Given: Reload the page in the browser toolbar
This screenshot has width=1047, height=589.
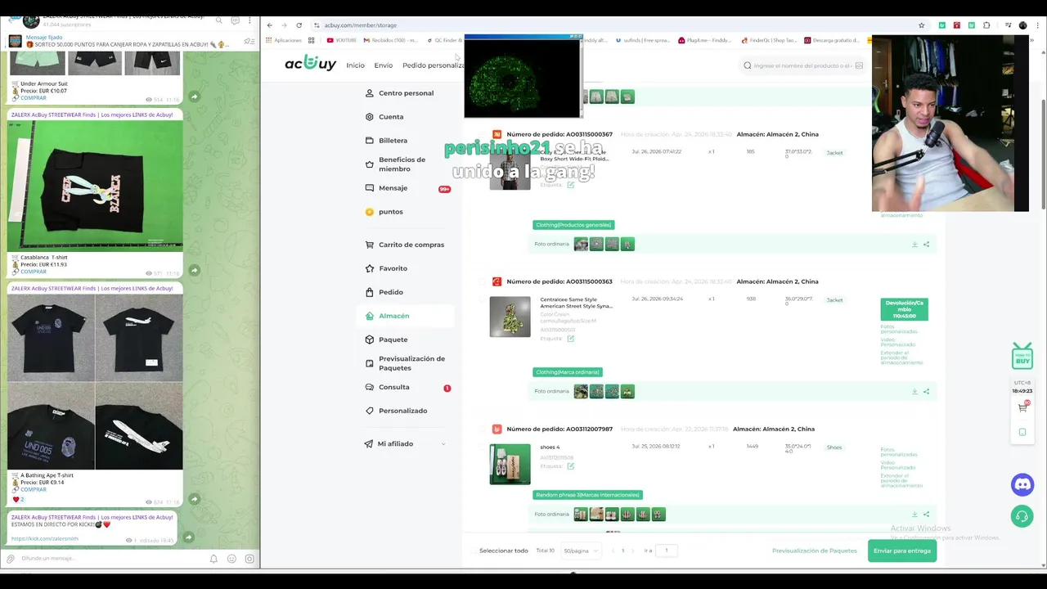Looking at the screenshot, I should [x=299, y=25].
